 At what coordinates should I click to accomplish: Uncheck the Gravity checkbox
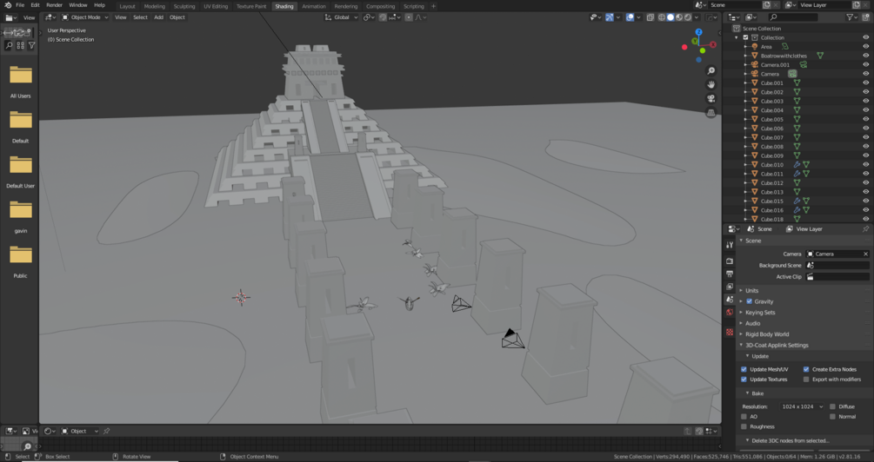[749, 301]
